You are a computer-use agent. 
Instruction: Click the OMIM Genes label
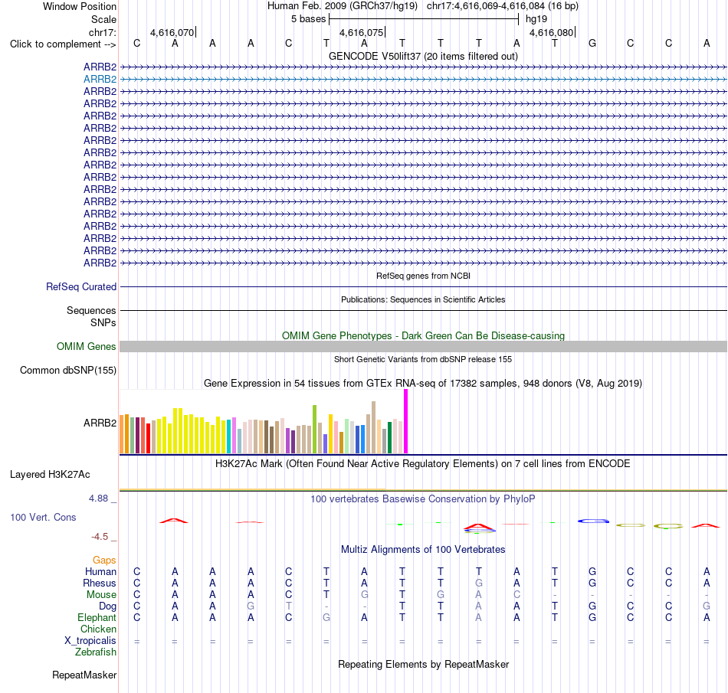[87, 346]
